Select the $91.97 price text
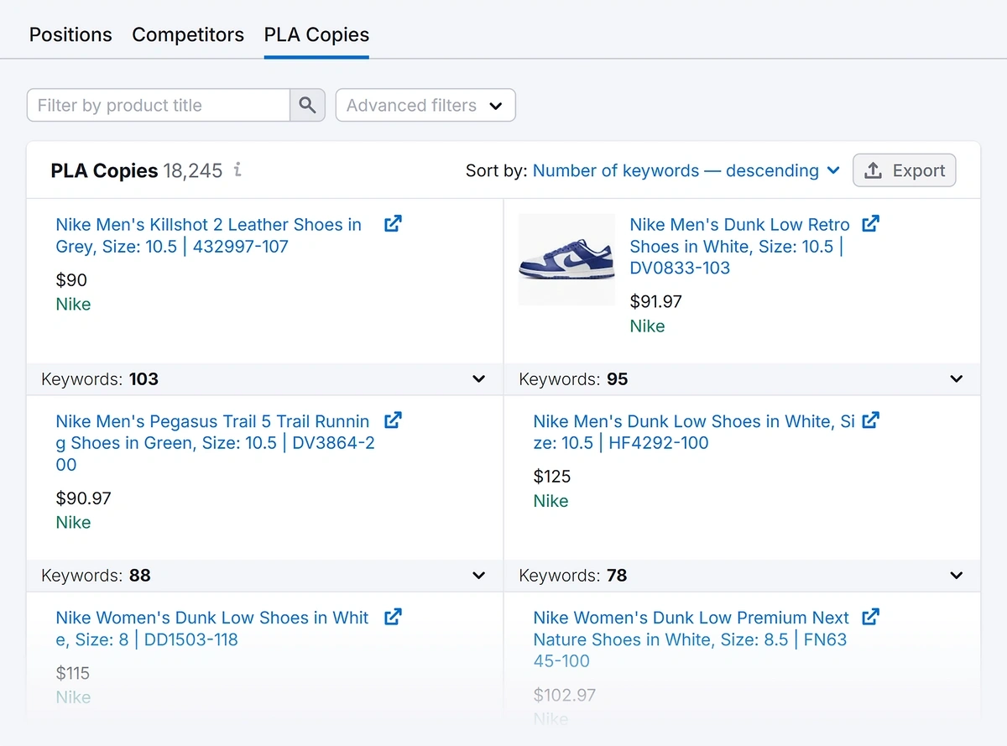 (x=655, y=301)
